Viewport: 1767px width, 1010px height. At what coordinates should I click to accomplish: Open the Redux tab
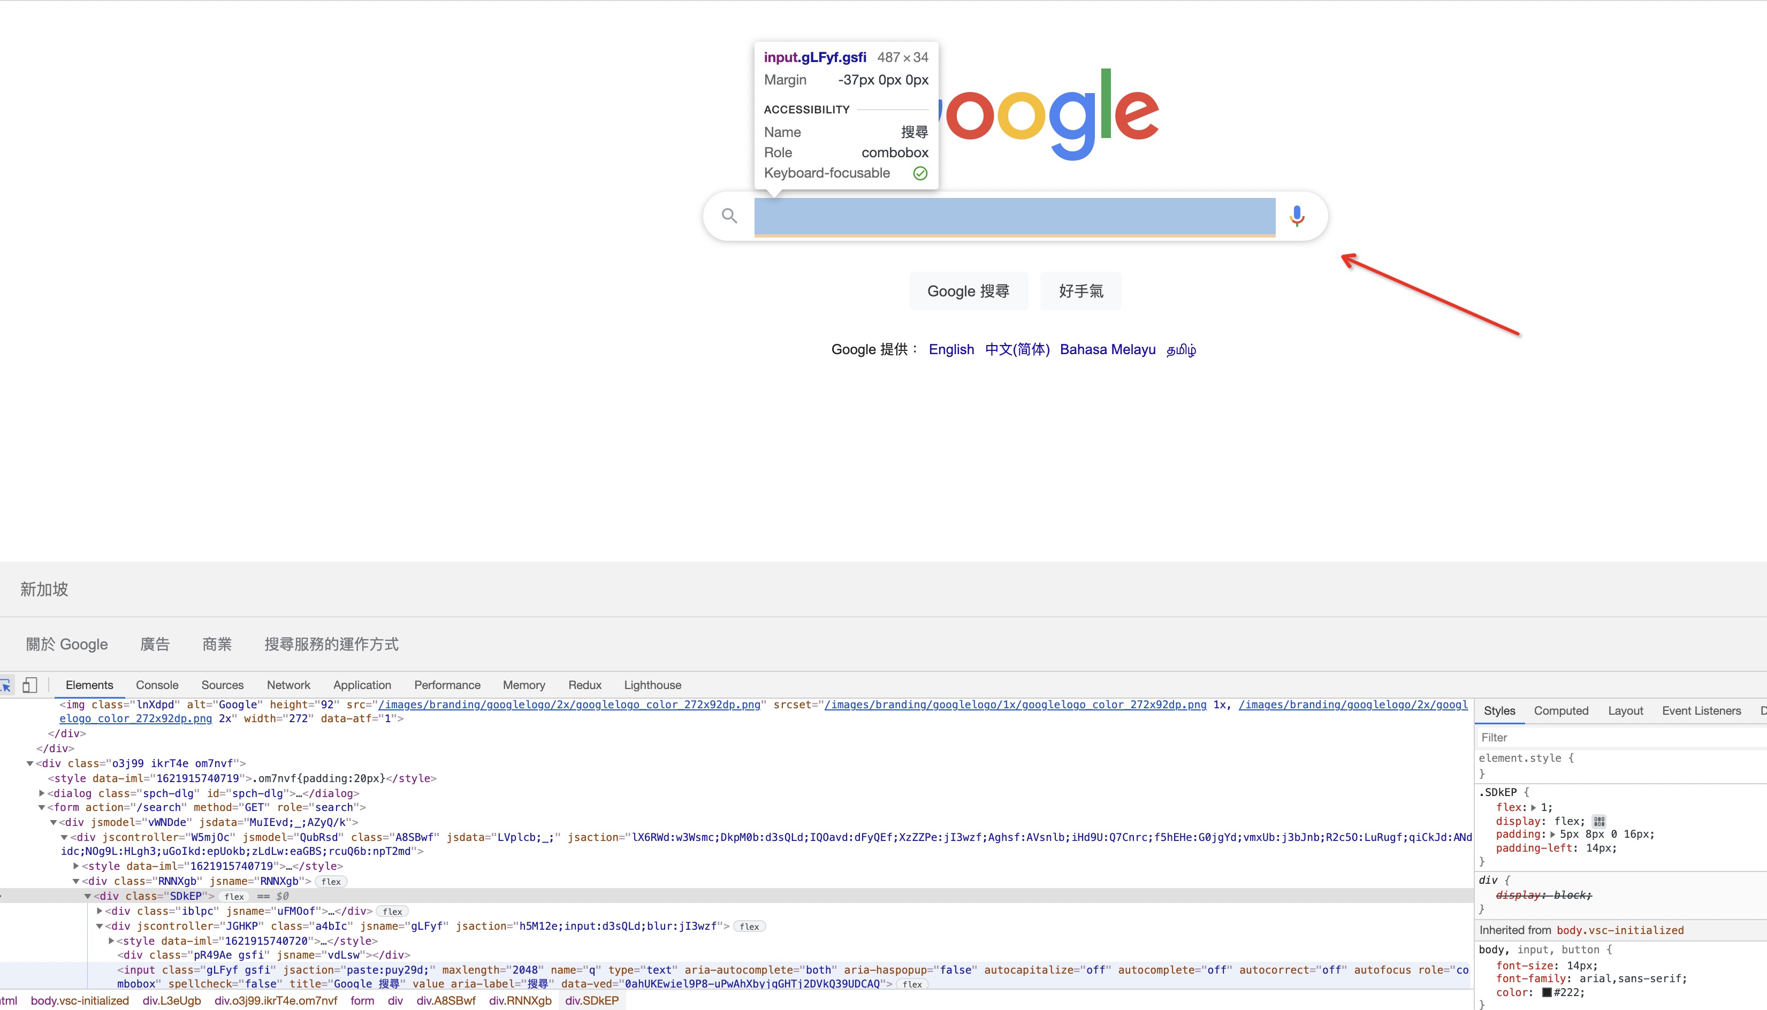coord(585,685)
